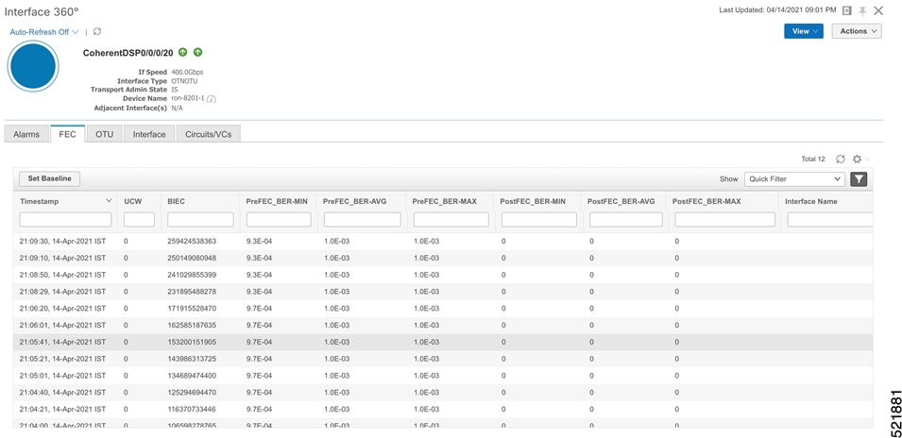Click the PostFEC_BER-MAX filter input
902x438 pixels.
coord(724,220)
